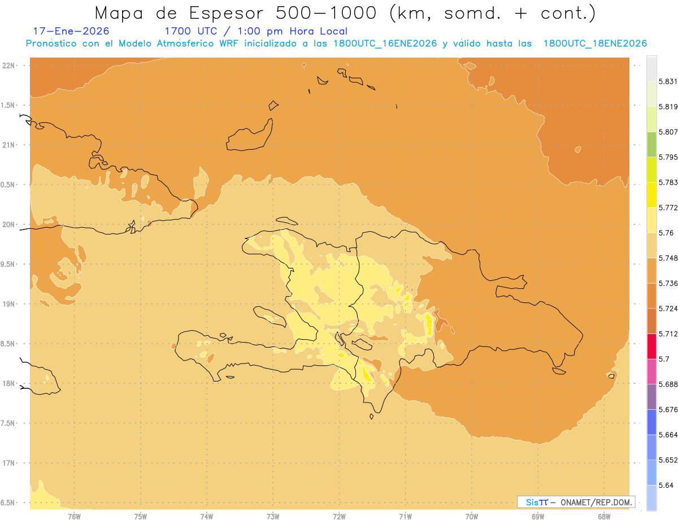This screenshot has width=678, height=524.
Task: Select the legend value 5.807
Action: 668,132
